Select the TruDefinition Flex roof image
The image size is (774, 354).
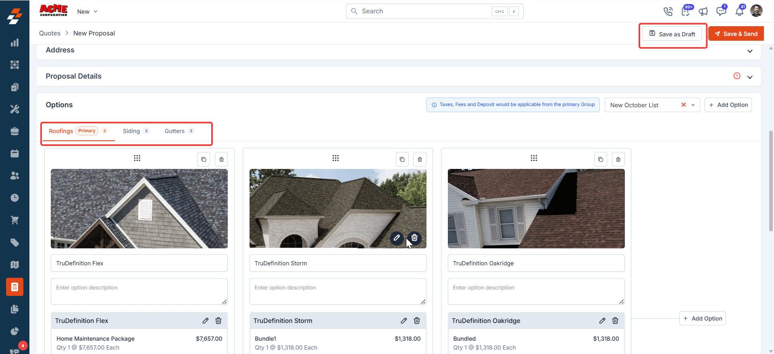point(139,208)
